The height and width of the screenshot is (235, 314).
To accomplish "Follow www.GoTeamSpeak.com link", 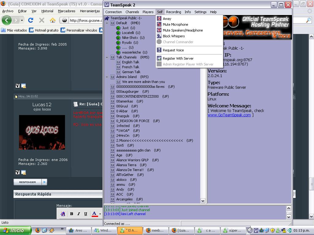I will [x=229, y=115].
